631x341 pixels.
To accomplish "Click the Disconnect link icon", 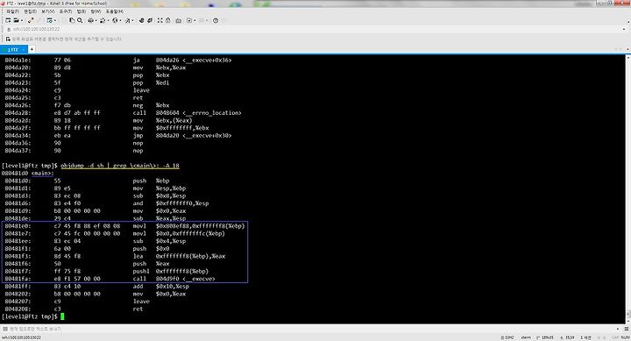I will pos(31,20).
